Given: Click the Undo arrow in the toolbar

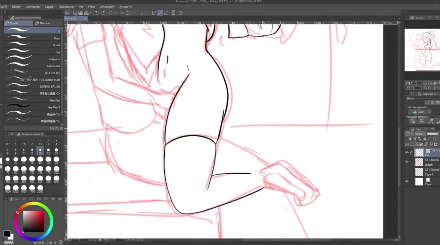Looking at the screenshot, I should click(x=97, y=13).
